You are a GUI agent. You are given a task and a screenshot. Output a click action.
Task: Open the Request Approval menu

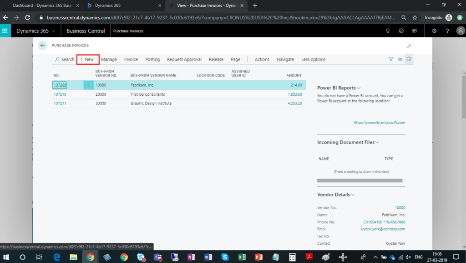pyautogui.click(x=184, y=59)
